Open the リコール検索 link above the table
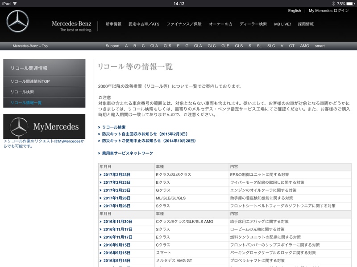Screen dimensions: 357x267 pyautogui.click(x=114, y=127)
